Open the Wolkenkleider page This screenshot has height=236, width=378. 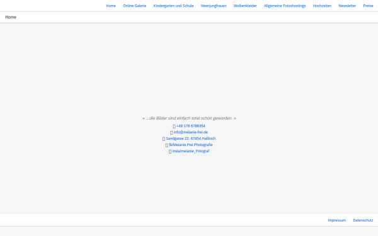click(245, 6)
